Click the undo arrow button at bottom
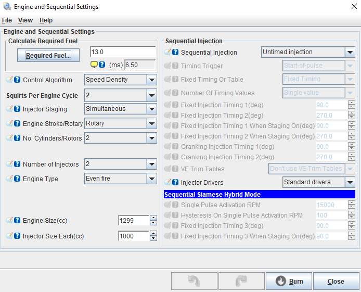 click(194, 281)
